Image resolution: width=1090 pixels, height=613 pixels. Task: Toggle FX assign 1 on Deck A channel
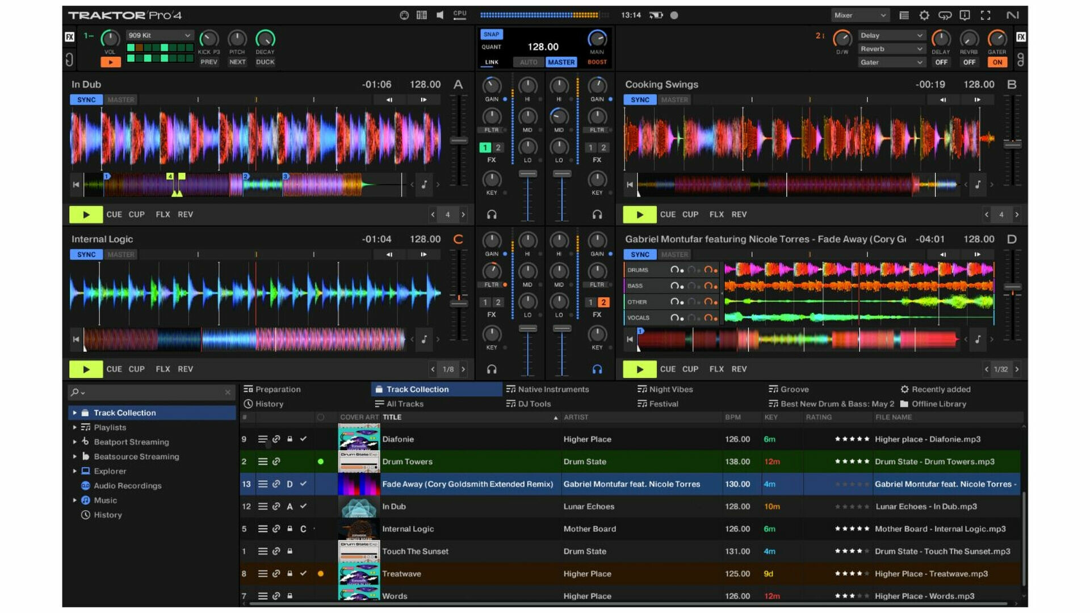pos(485,148)
